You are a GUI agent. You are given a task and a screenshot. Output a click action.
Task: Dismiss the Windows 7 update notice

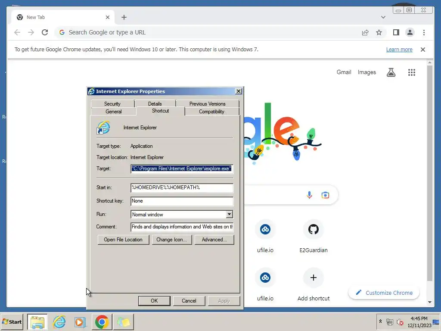(x=423, y=50)
